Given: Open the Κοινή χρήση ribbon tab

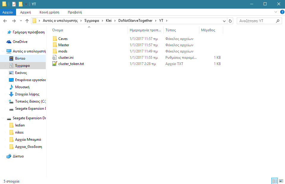Looking at the screenshot, I should 49,12.
